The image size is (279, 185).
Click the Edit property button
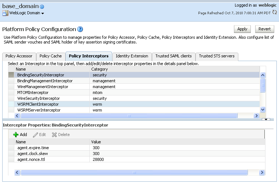click(x=39, y=135)
